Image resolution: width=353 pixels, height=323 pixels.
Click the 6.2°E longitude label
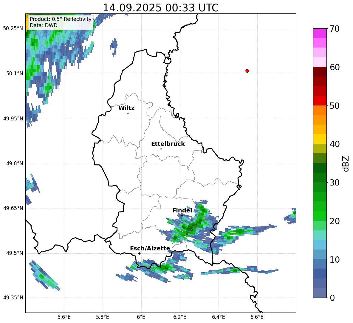(180, 317)
